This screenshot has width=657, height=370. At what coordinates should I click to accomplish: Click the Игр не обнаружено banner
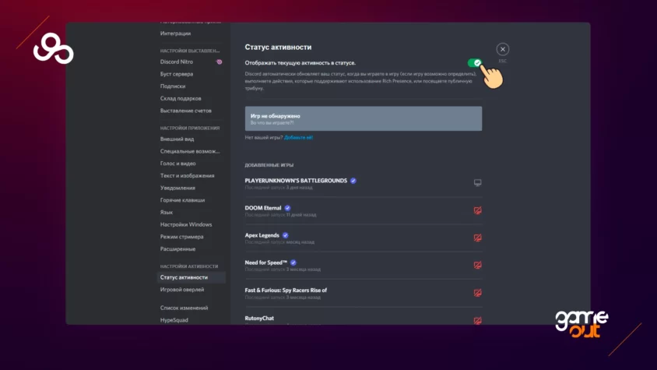(364, 118)
